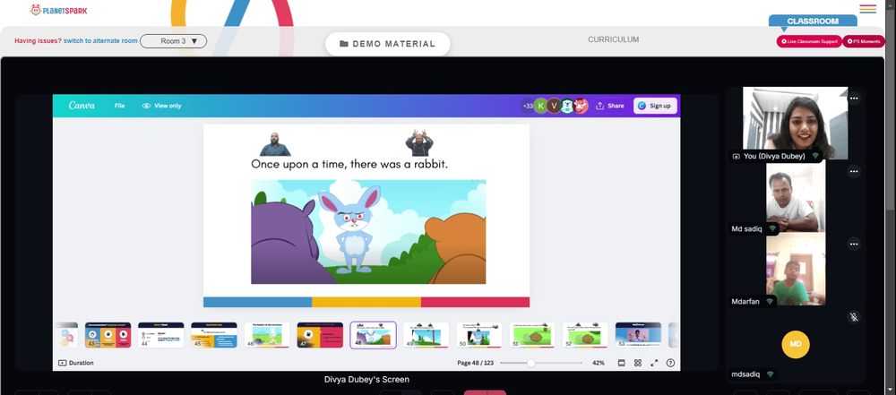
Task: Select slide thumbnail 47
Action: click(x=320, y=335)
